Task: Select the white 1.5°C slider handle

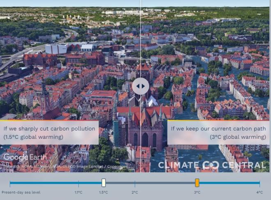Action: click(x=103, y=183)
